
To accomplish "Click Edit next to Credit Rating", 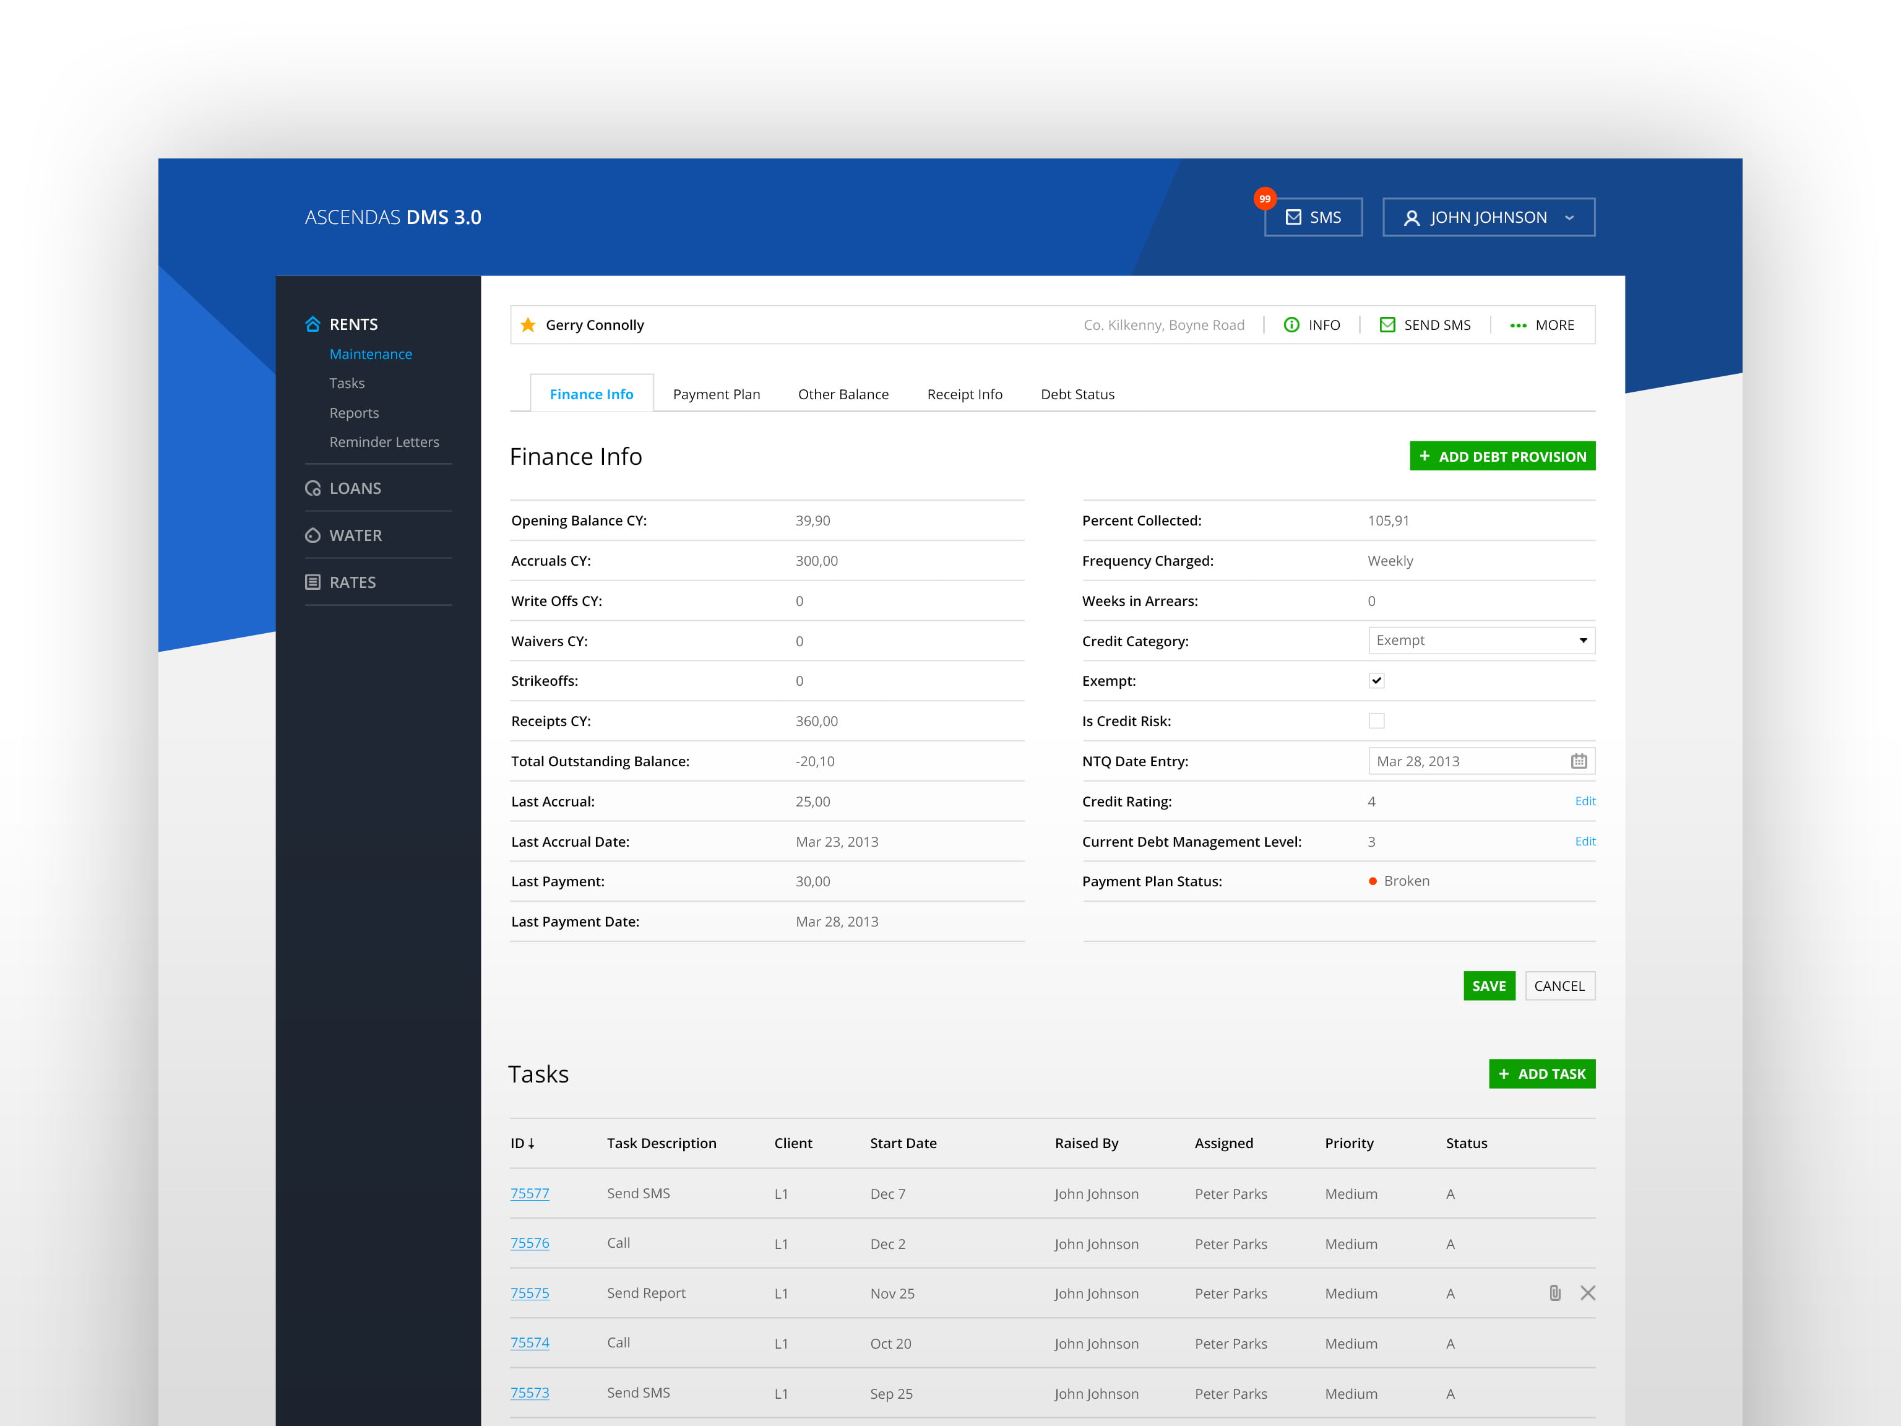I will [x=1585, y=801].
